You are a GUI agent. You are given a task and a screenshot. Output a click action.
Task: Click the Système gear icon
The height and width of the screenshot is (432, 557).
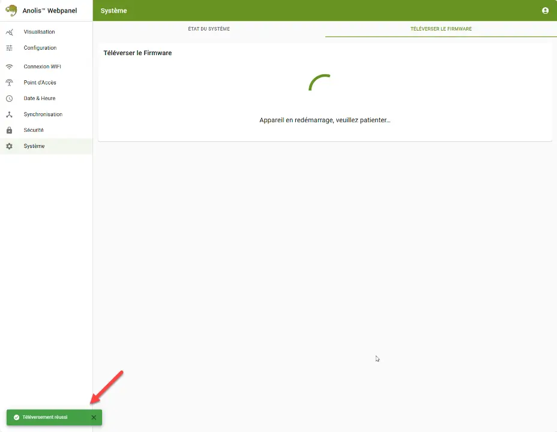pos(9,146)
